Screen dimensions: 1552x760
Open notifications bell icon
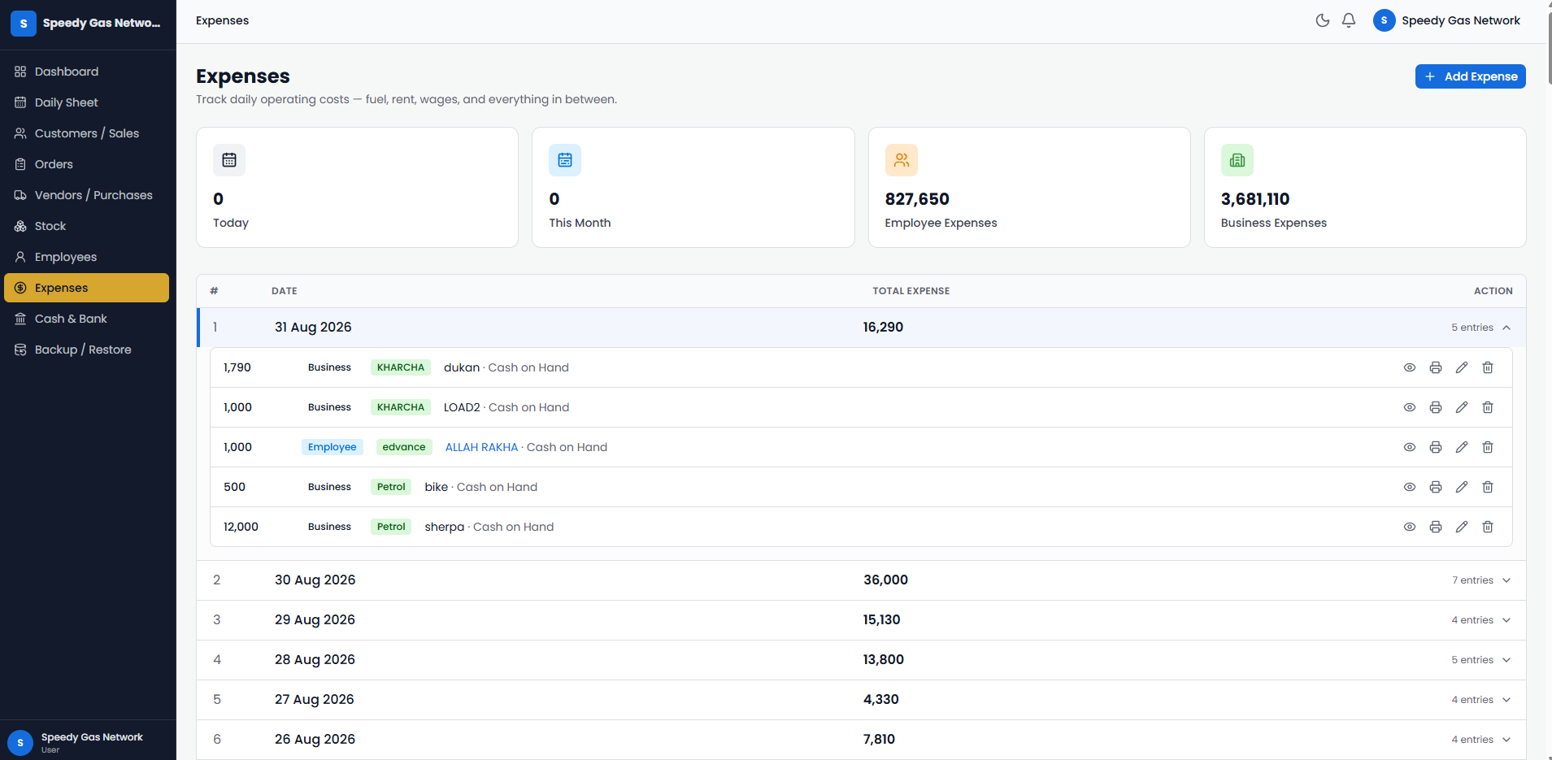pos(1349,20)
